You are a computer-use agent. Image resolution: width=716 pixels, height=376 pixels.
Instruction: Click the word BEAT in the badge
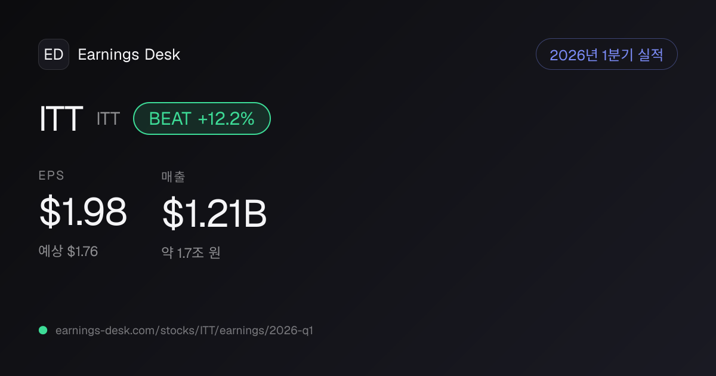pos(170,119)
